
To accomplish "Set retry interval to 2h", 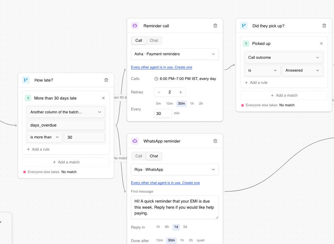I will click(201, 103).
